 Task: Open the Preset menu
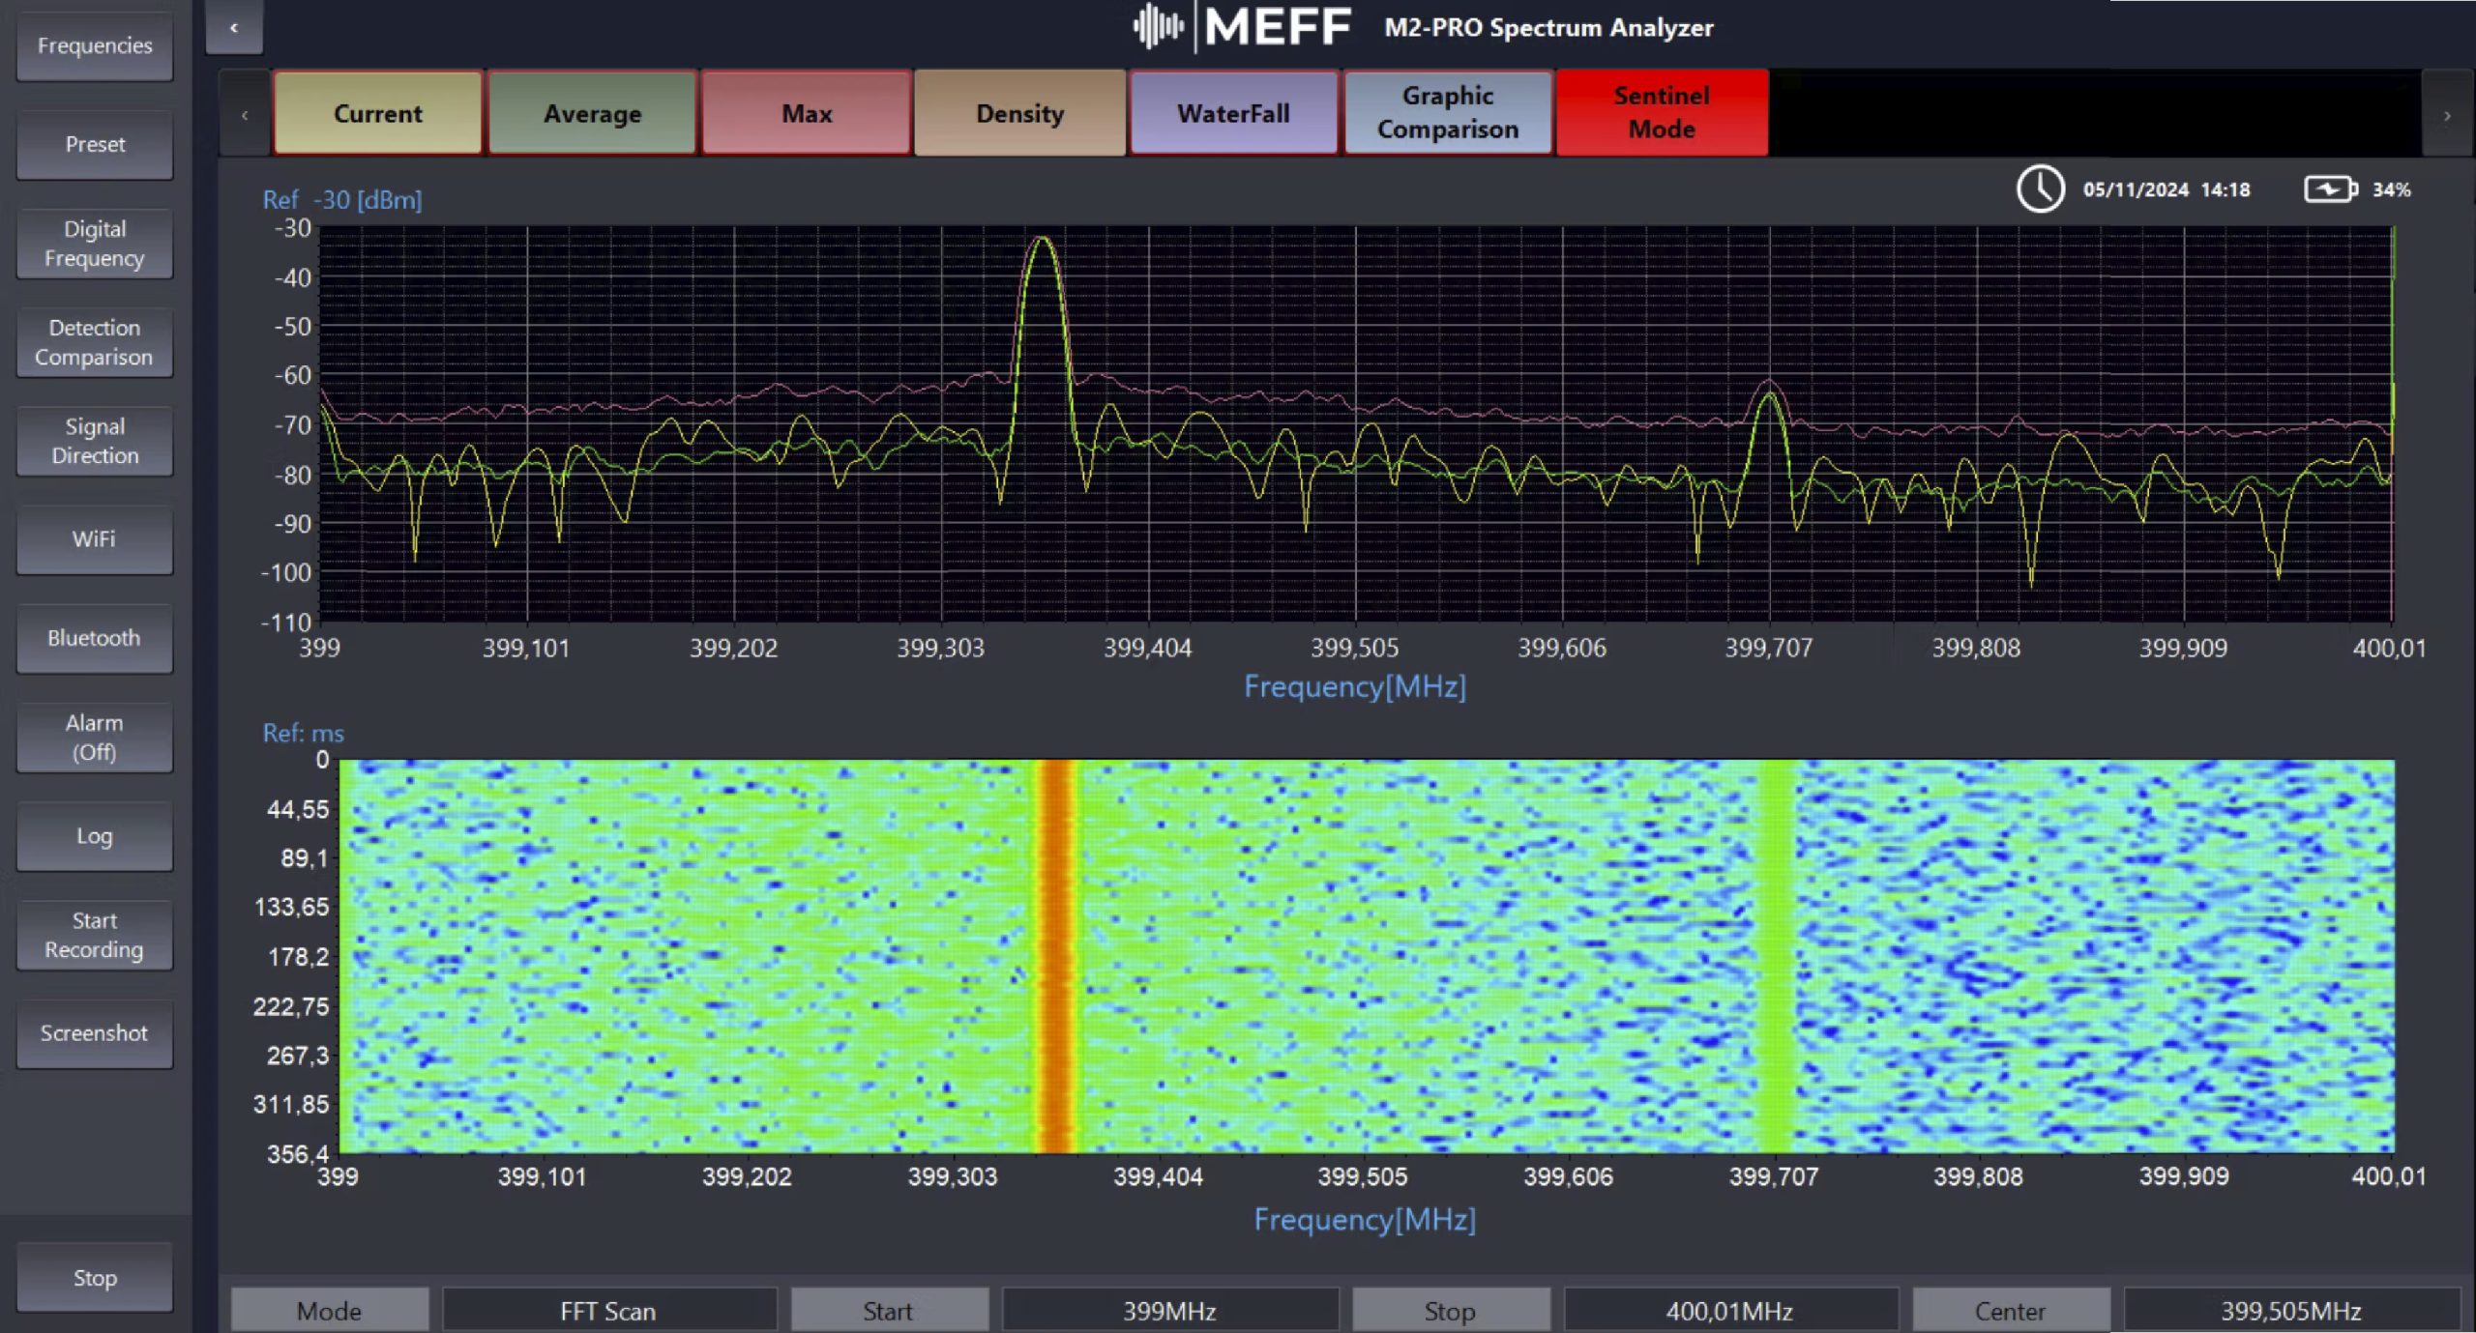tap(95, 145)
